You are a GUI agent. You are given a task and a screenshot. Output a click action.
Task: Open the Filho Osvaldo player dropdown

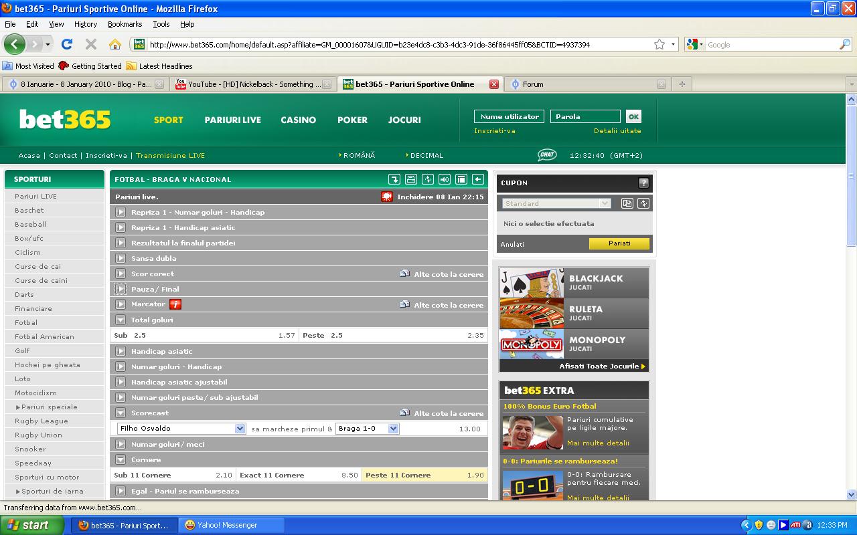point(181,429)
